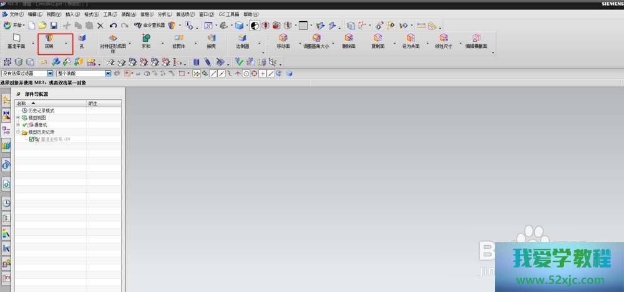Collapse the 模型历史记录 tree node
The image size is (624, 292).
coord(18,132)
